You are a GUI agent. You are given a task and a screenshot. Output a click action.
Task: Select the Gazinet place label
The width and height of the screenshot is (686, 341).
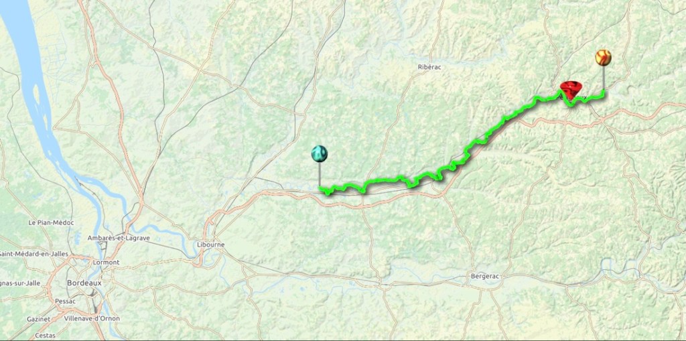(38, 319)
